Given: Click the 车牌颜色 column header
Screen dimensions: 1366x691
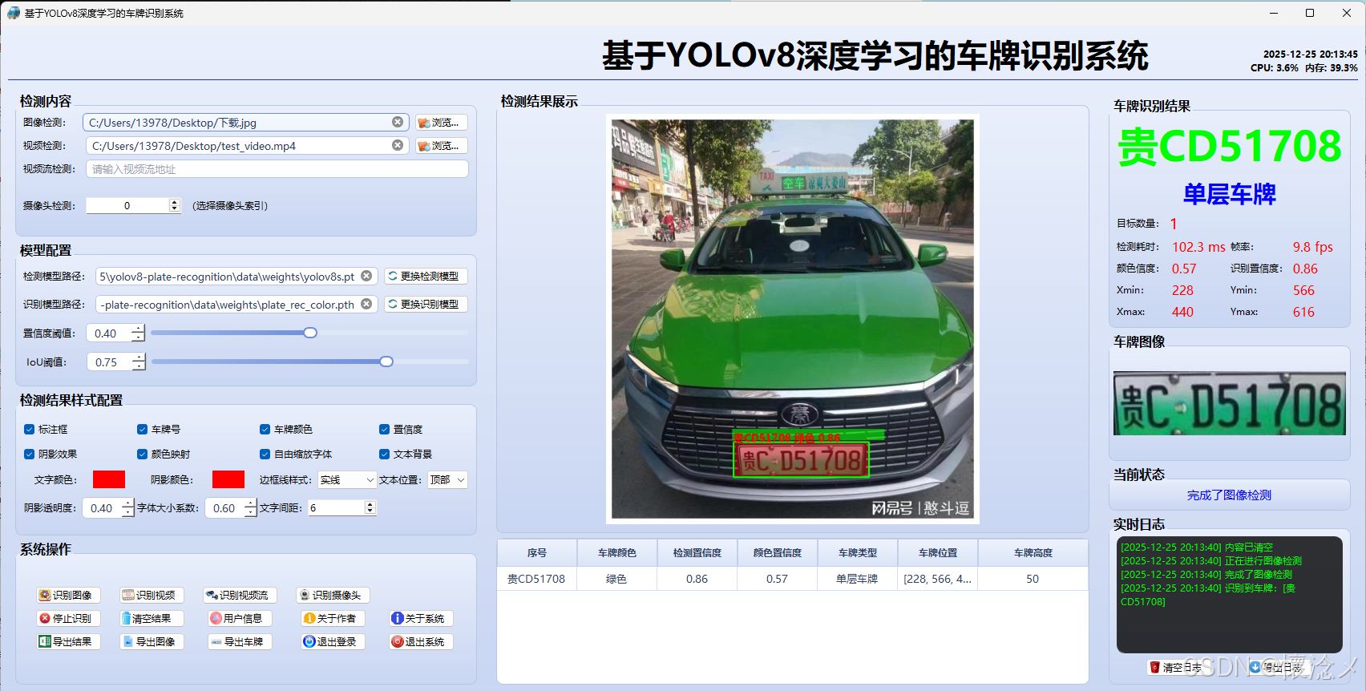Looking at the screenshot, I should (x=617, y=553).
